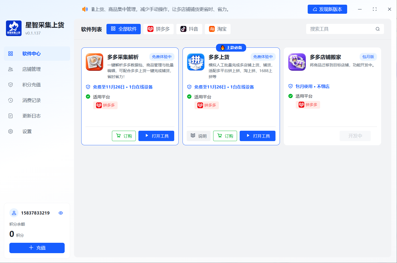Click the phone number 15837833219
Viewport: 397px width, 263px height.
[x=35, y=213]
